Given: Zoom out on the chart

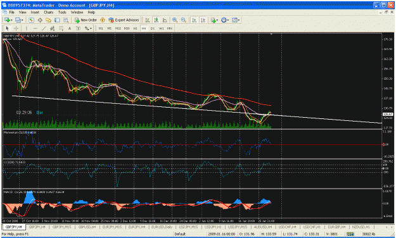Looking at the screenshot, I should [x=184, y=20].
